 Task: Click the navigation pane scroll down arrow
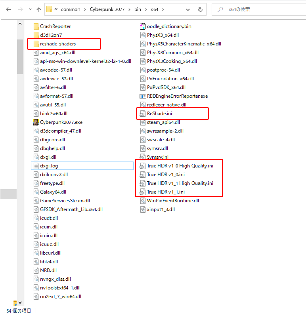click(x=20, y=302)
